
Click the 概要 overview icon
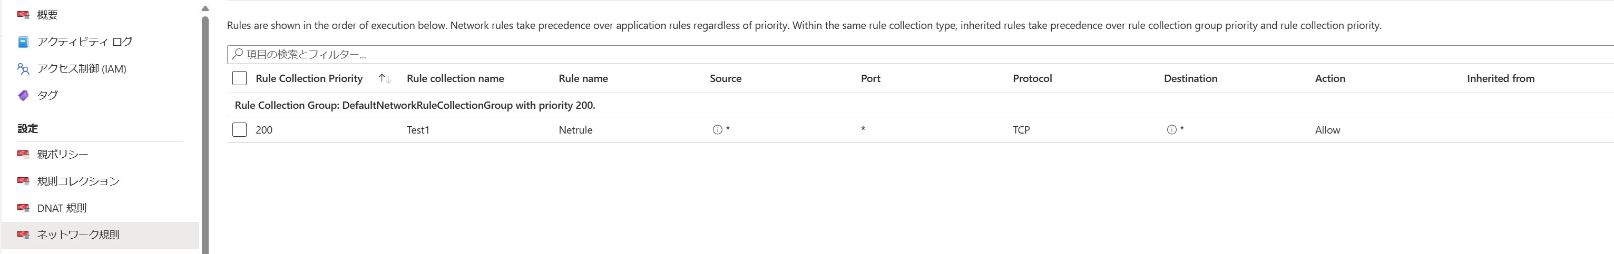(x=23, y=14)
